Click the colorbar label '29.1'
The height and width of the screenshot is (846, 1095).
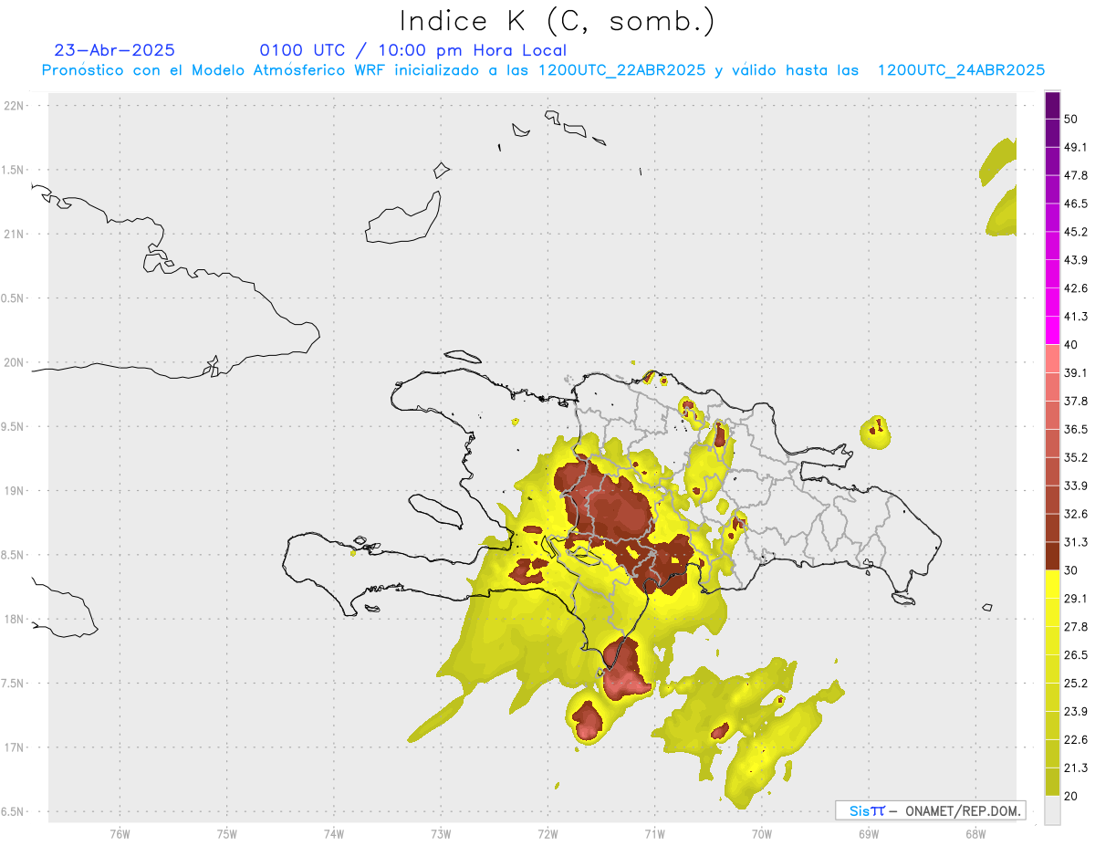(1076, 599)
